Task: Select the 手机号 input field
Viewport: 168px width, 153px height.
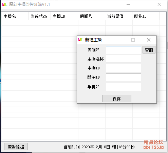Action: tap(124, 87)
